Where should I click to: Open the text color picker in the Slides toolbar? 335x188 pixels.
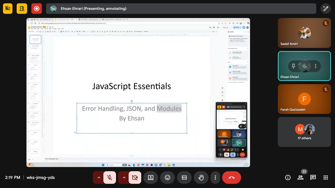pyautogui.click(x=105, y=31)
